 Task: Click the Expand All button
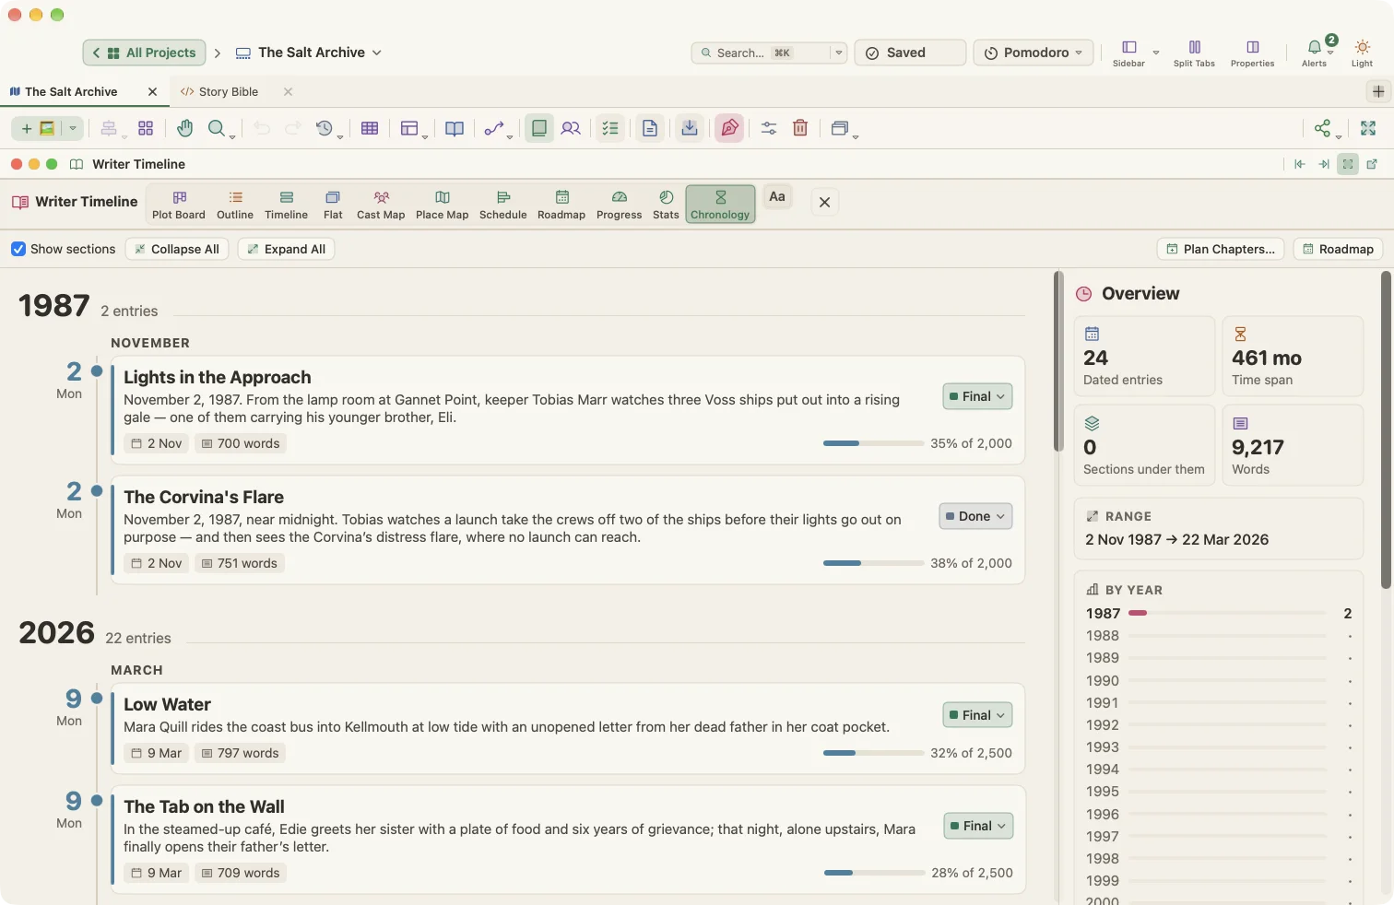tap(287, 249)
